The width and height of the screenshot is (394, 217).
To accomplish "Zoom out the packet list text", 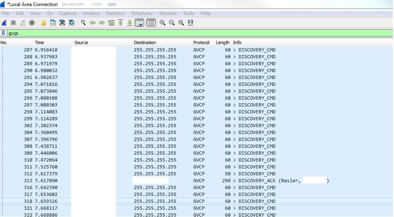I will [172, 23].
